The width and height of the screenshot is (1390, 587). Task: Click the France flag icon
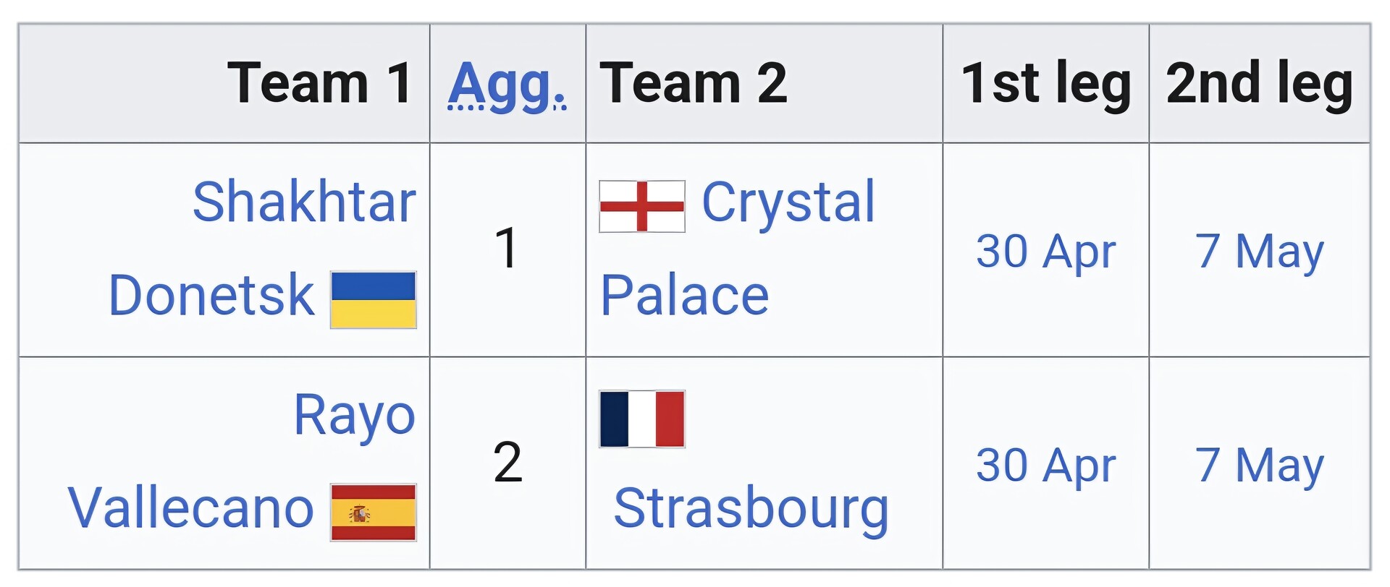642,419
